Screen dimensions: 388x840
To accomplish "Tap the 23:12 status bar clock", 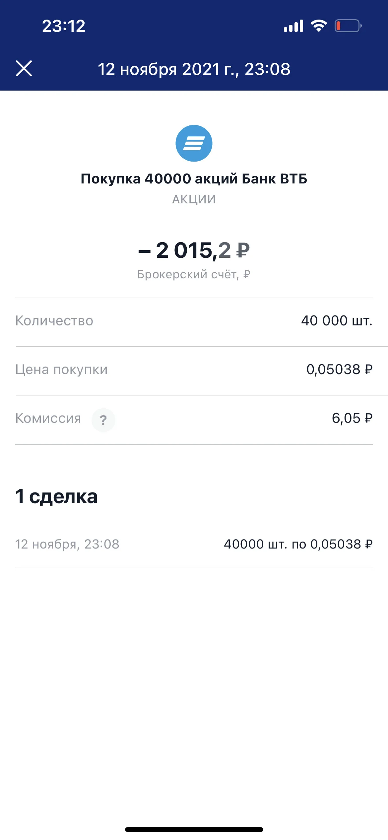I will 64,26.
